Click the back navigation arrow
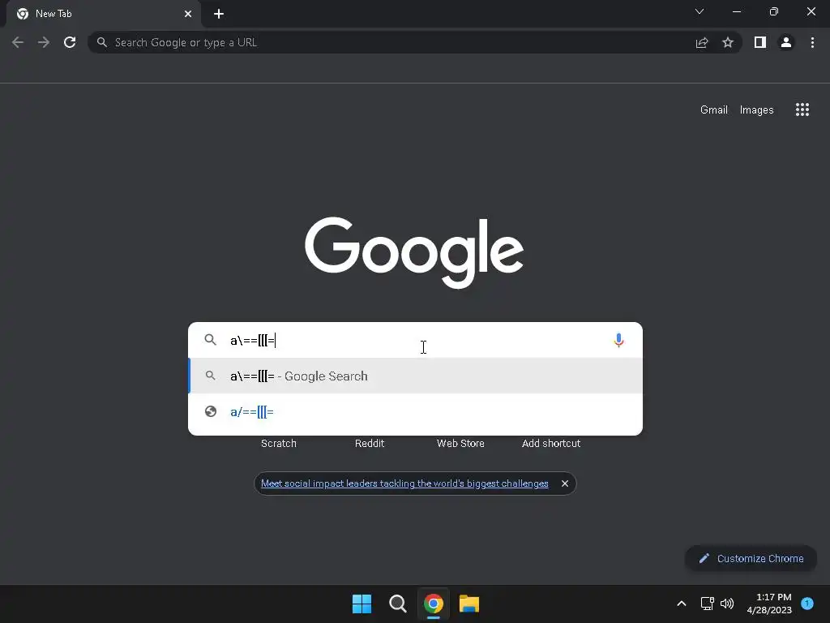The image size is (830, 623). pyautogui.click(x=18, y=42)
